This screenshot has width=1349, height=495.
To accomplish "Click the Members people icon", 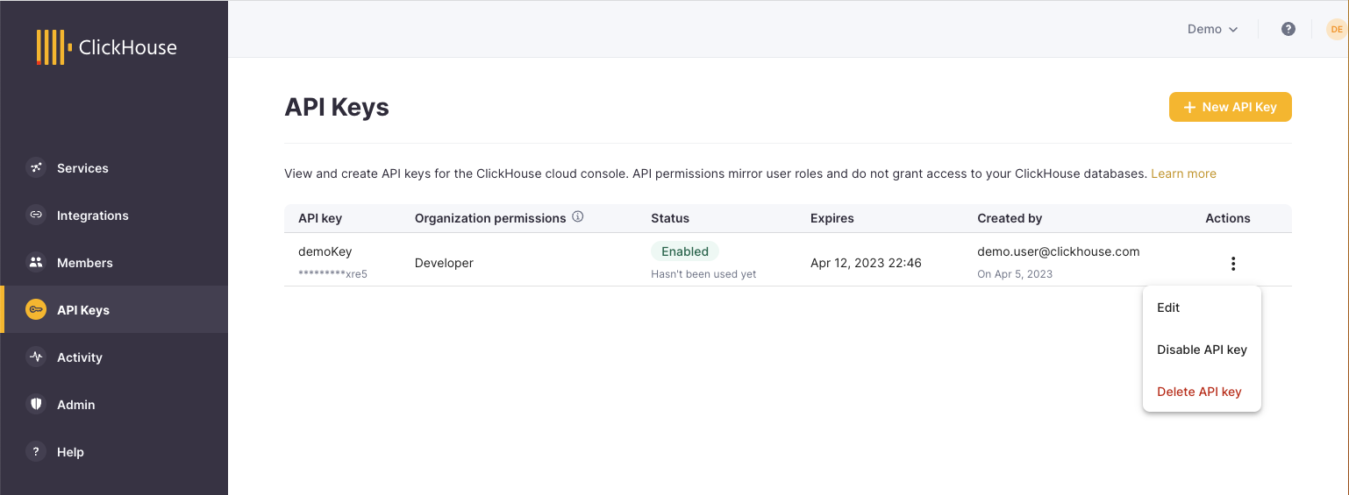I will tap(36, 263).
